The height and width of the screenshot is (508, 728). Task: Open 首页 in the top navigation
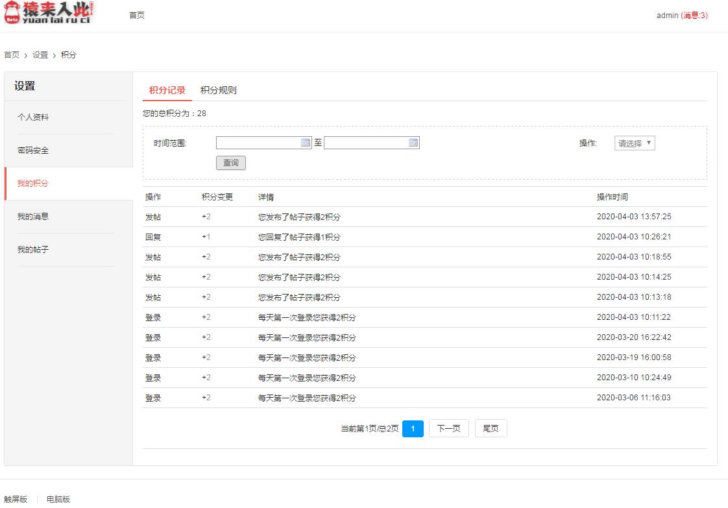click(x=136, y=14)
